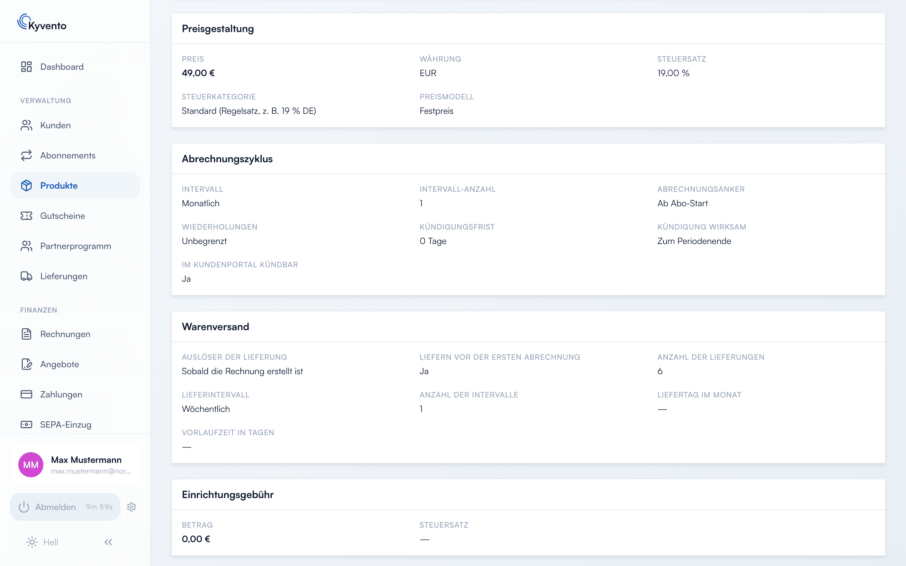906x566 pixels.
Task: Toggle the Hell theme switch
Action: coord(42,542)
